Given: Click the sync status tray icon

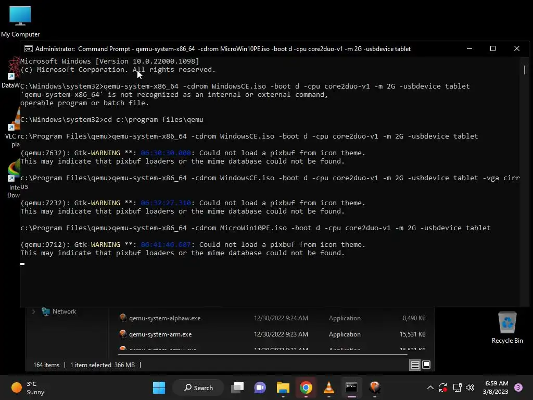Looking at the screenshot, I should pyautogui.click(x=443, y=387).
